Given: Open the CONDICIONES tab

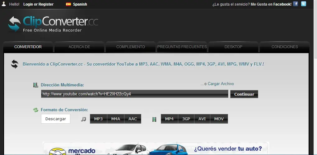Looking at the screenshot, I should (285, 47).
